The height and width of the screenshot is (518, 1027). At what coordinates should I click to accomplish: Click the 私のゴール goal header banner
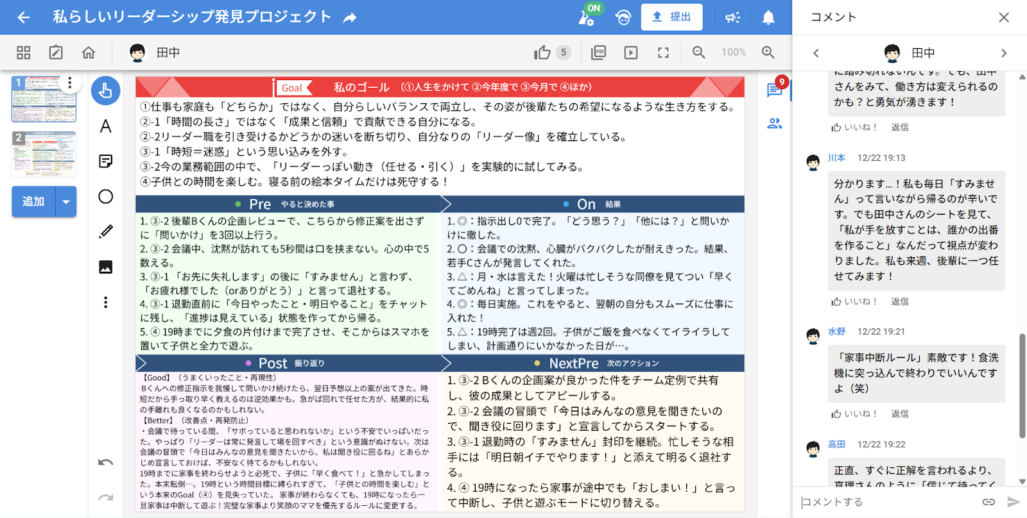click(x=440, y=87)
